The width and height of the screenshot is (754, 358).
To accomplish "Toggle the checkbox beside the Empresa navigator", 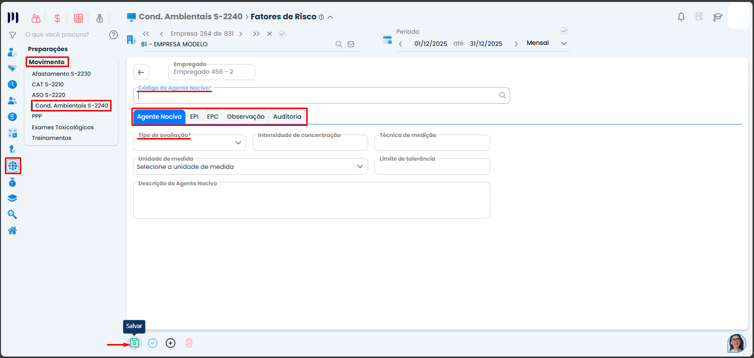I will (283, 34).
